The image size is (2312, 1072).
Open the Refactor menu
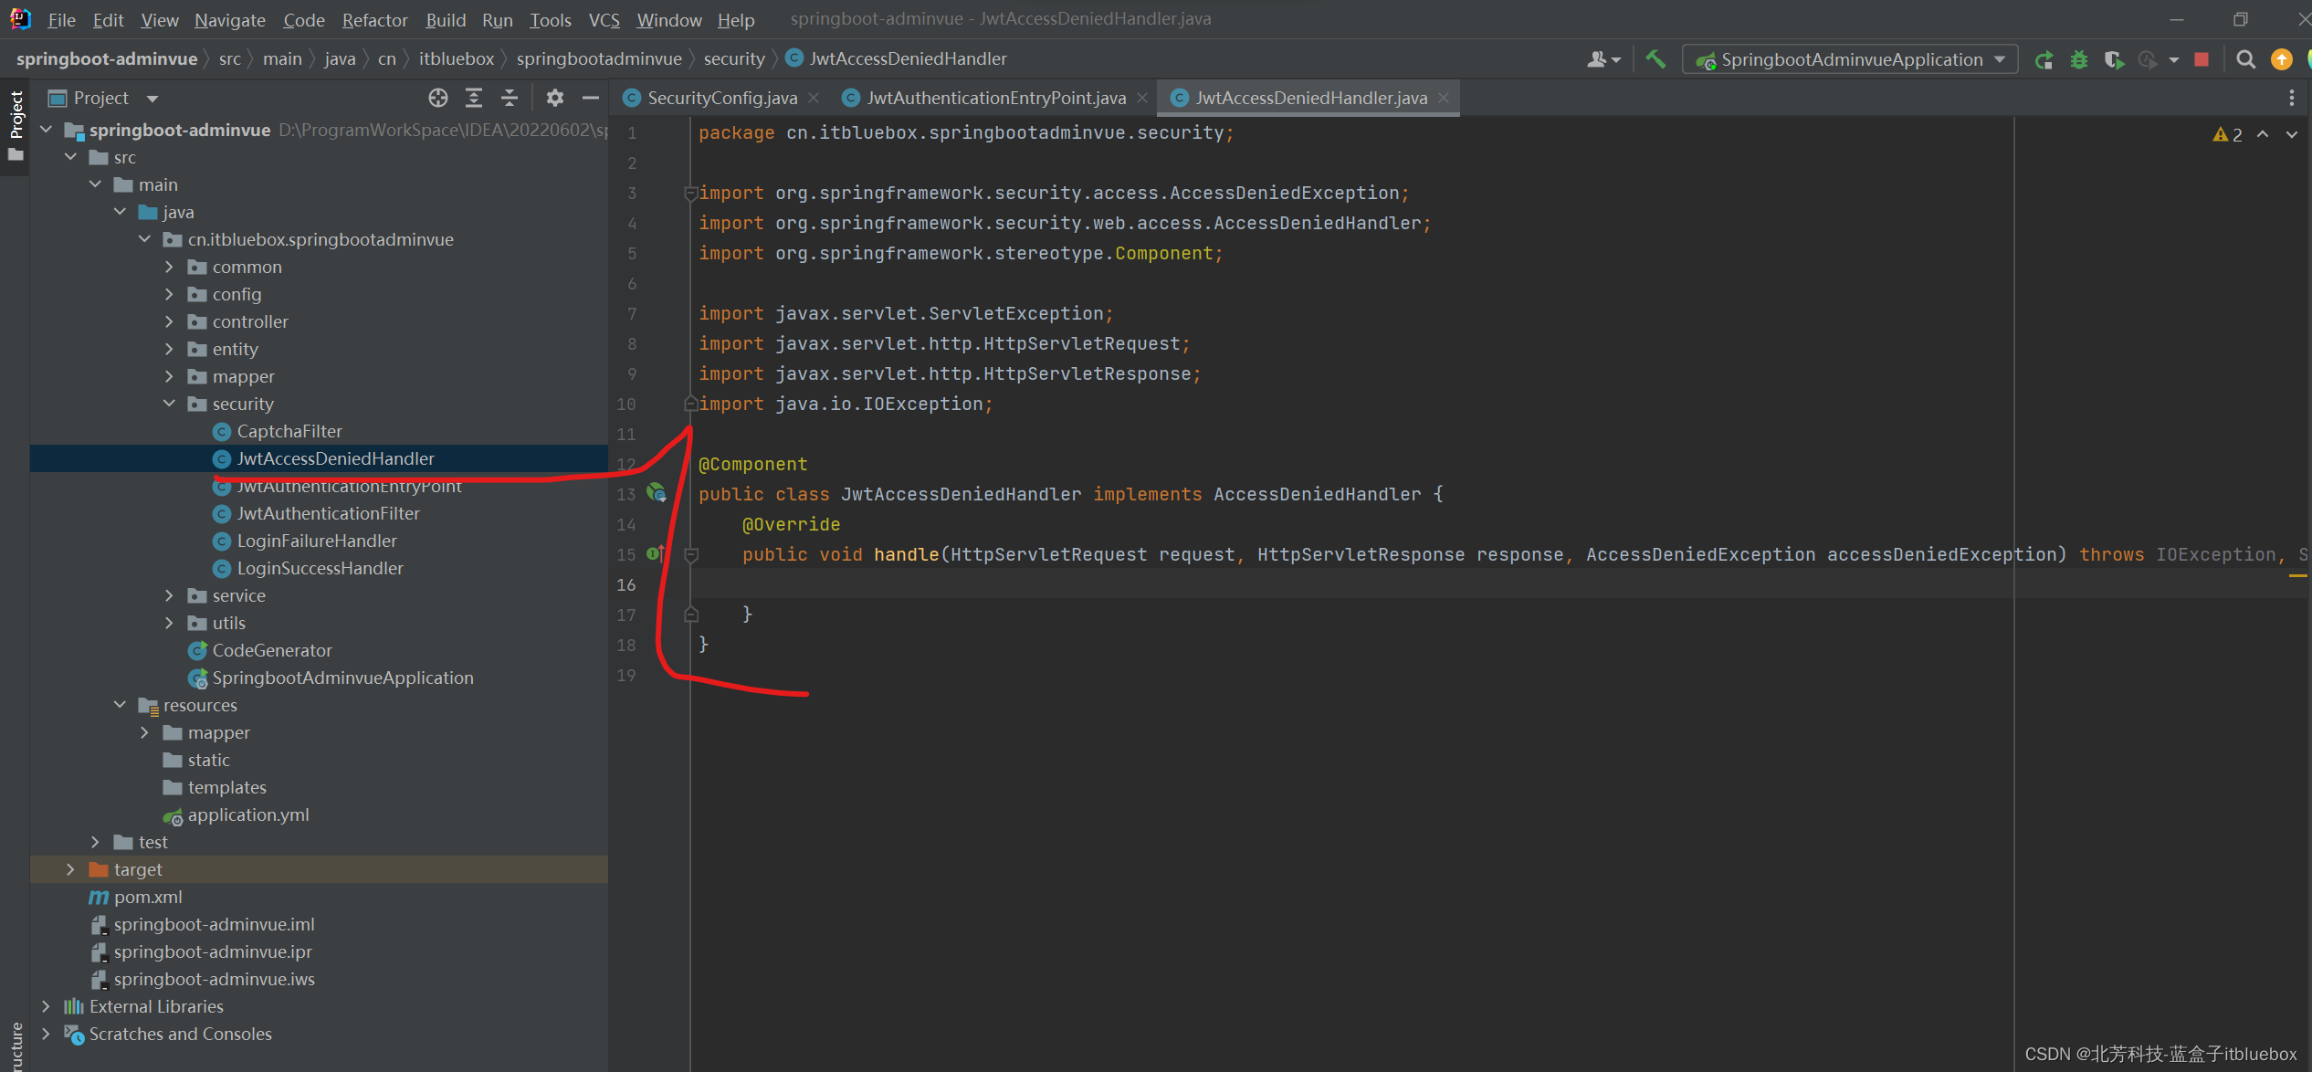click(374, 19)
